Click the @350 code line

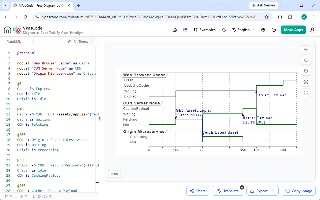pos(21,160)
